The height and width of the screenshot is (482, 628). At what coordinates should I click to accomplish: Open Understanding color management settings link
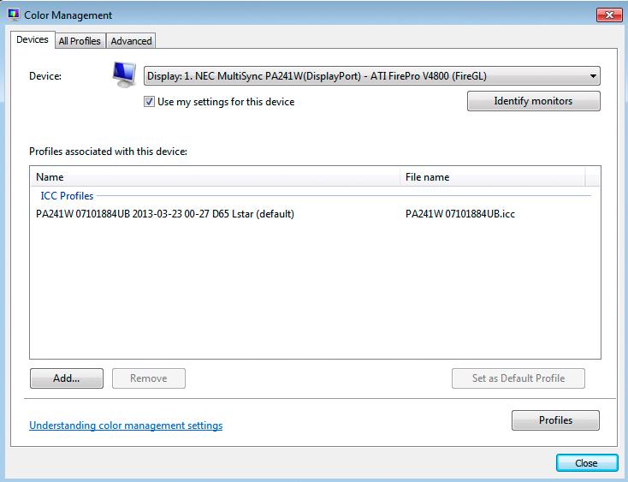pos(126,425)
